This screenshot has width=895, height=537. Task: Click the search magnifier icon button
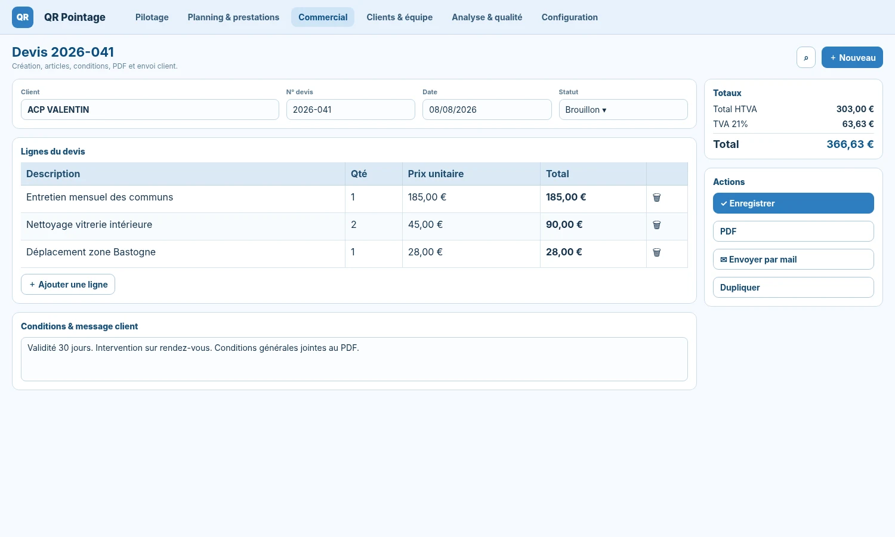click(806, 57)
